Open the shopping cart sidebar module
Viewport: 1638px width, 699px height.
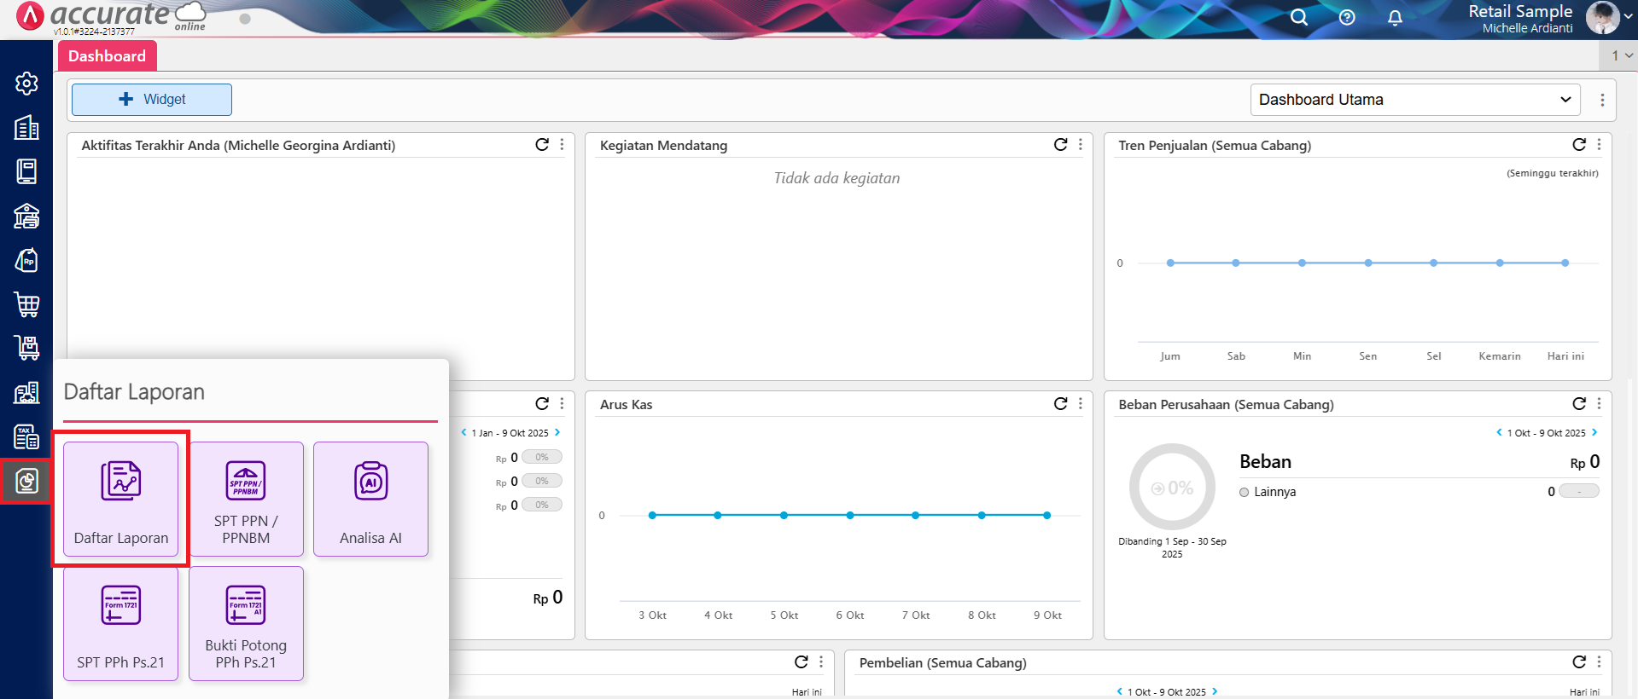[x=26, y=303]
